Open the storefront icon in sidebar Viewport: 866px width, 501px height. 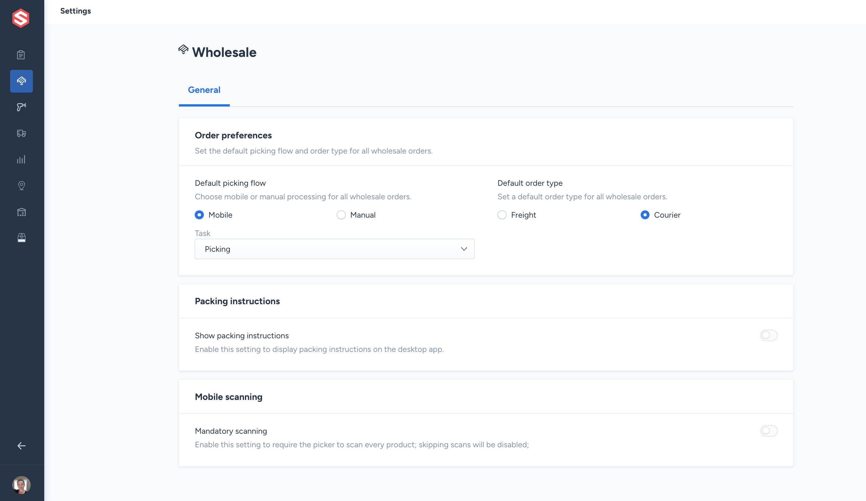pos(21,238)
